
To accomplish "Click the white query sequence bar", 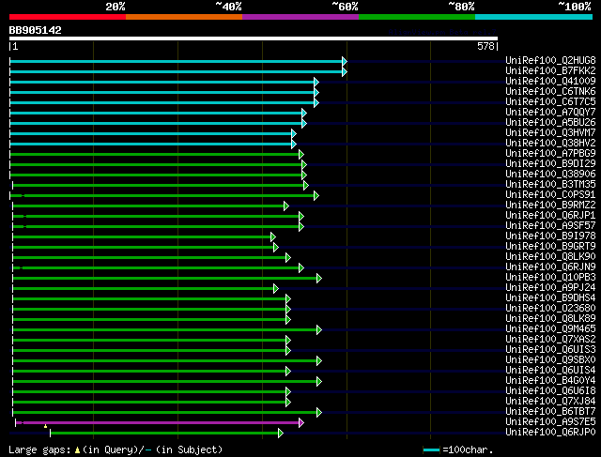I will (x=254, y=38).
